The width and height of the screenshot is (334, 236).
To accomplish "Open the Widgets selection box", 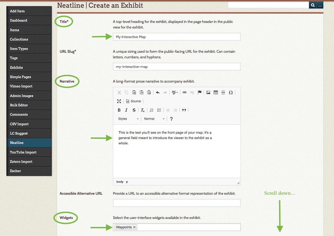I will [177, 227].
